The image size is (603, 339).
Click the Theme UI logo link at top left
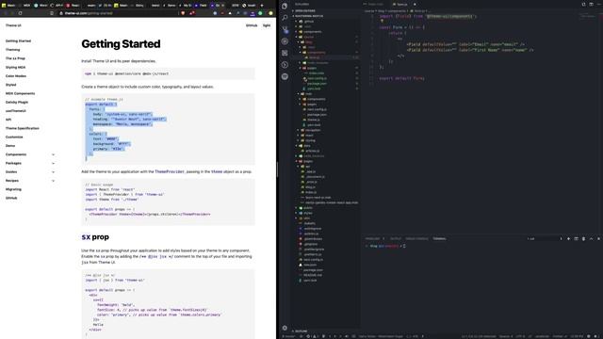coord(13,25)
